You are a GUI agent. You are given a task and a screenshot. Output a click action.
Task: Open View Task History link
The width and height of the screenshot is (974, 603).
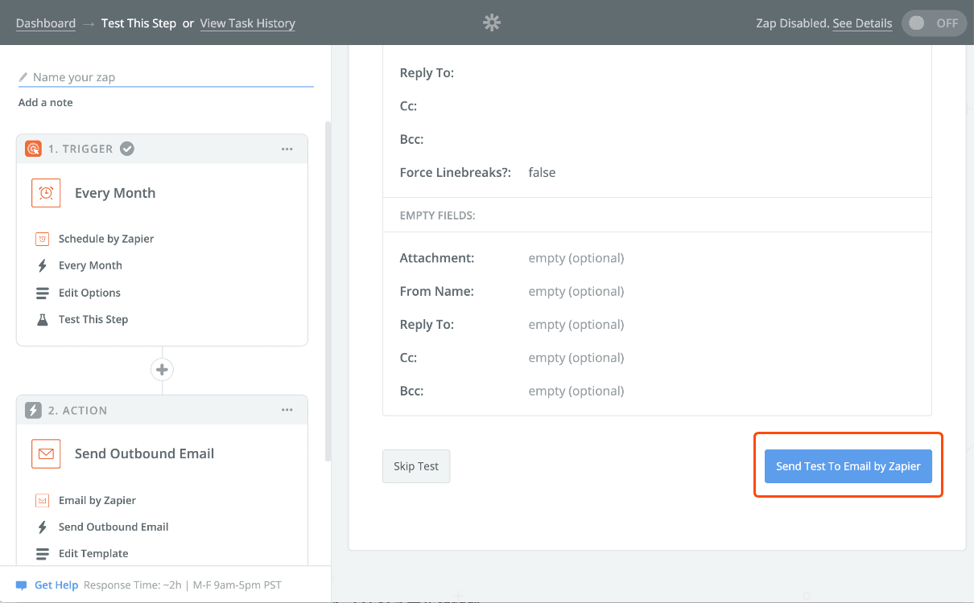tap(247, 23)
